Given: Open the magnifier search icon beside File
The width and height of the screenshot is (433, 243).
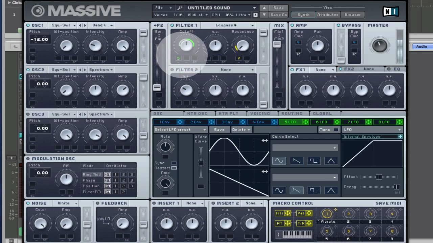Looking at the screenshot, I should point(180,8).
